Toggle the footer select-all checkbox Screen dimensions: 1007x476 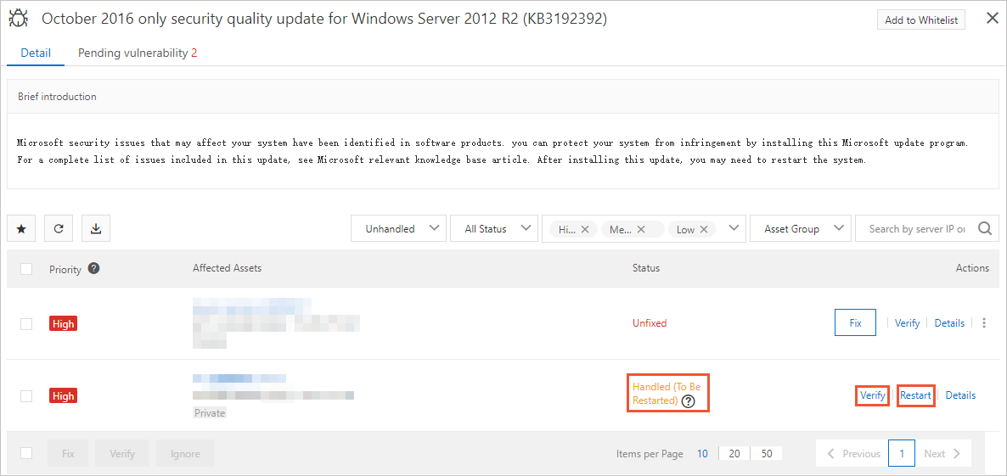pyautogui.click(x=26, y=454)
